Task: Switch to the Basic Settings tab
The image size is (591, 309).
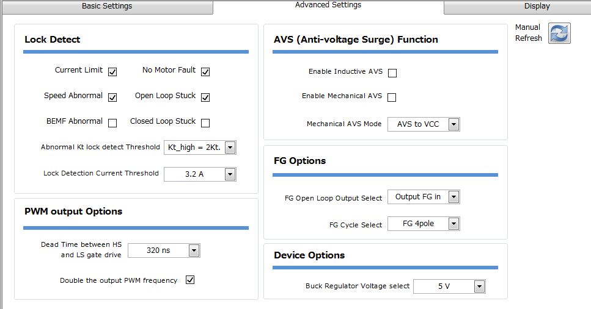Action: 107,7
